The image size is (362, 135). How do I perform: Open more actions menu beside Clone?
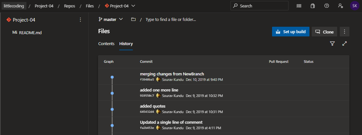coord(344,32)
